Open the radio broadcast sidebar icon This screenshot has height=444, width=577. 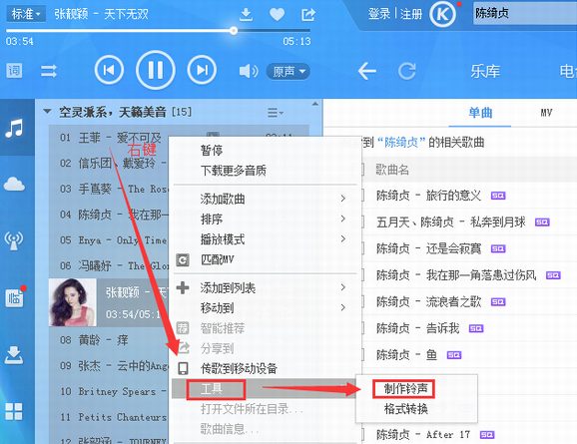14,240
